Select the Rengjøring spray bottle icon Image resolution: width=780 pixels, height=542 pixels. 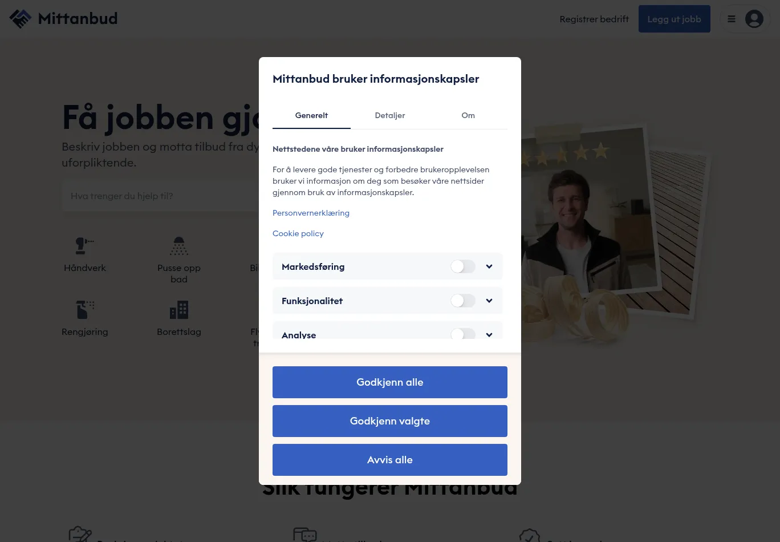85,310
